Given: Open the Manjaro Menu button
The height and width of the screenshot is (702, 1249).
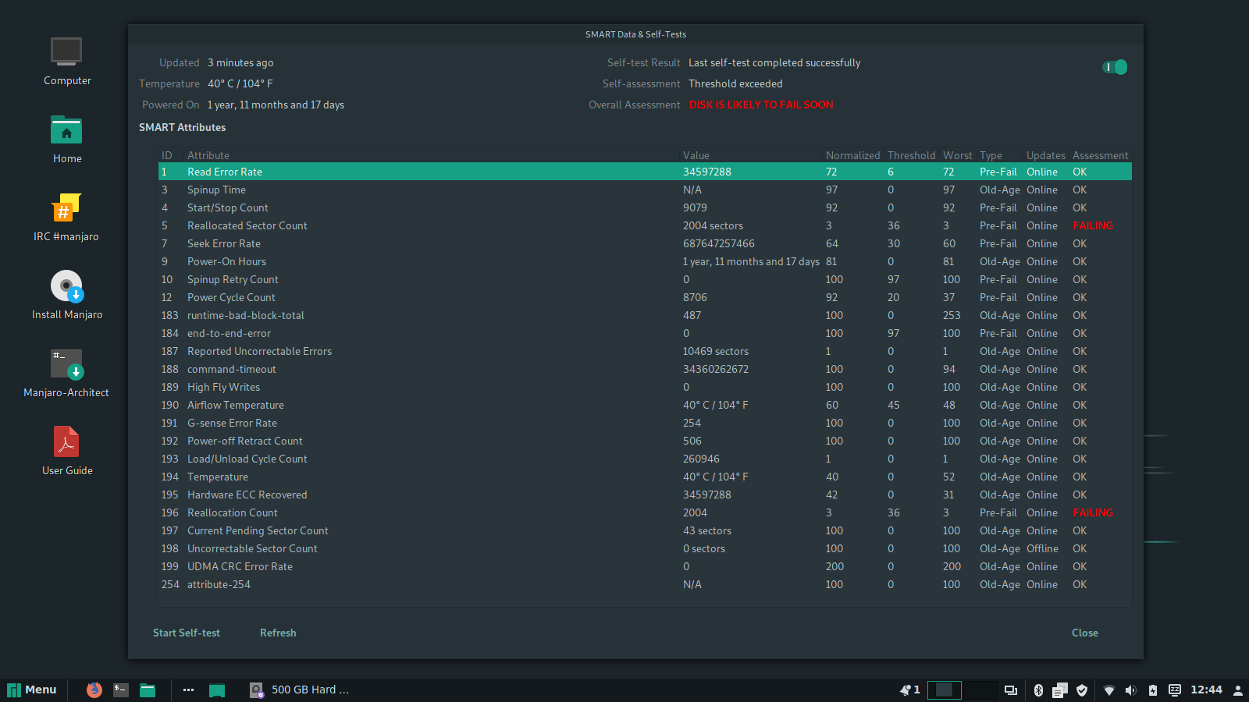Looking at the screenshot, I should [x=32, y=690].
